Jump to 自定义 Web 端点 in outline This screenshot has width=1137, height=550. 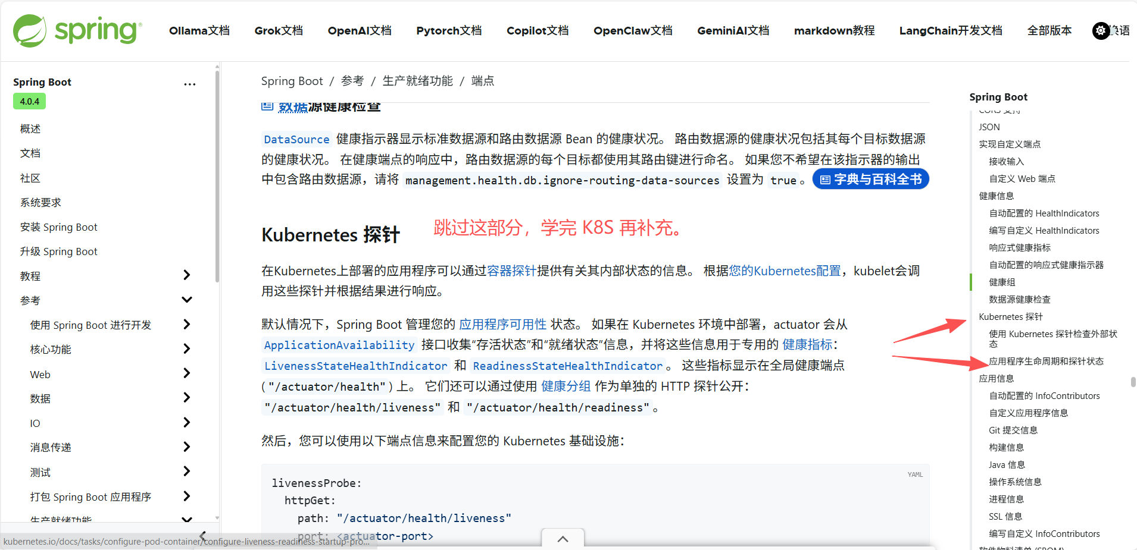(x=1022, y=179)
